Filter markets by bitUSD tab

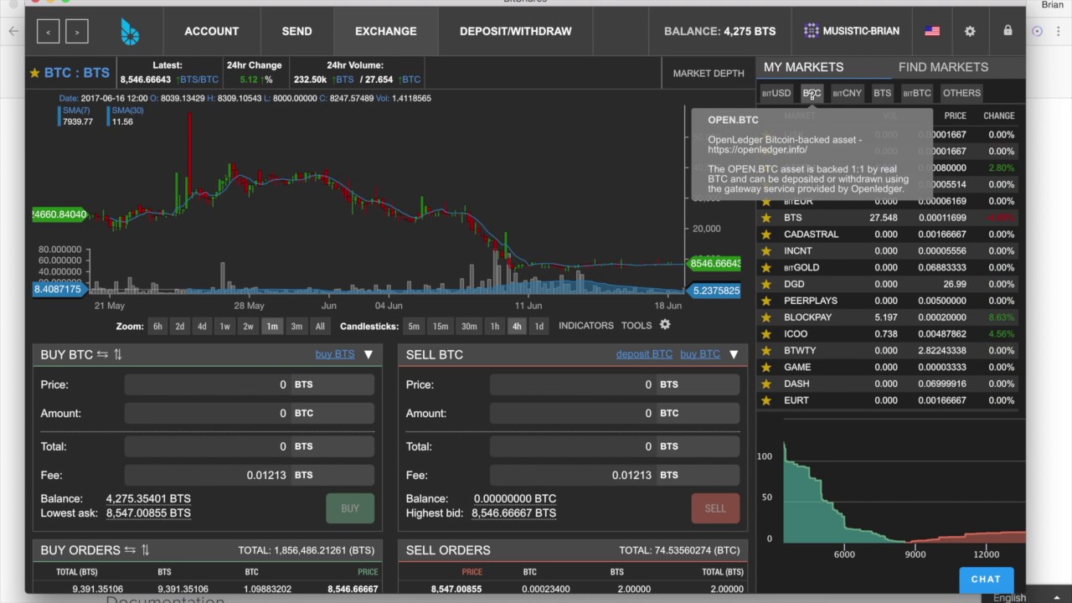(776, 93)
